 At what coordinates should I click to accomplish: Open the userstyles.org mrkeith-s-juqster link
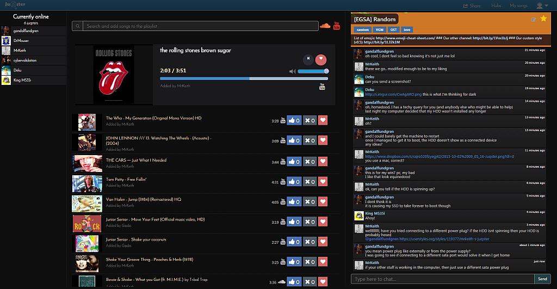(x=444, y=239)
